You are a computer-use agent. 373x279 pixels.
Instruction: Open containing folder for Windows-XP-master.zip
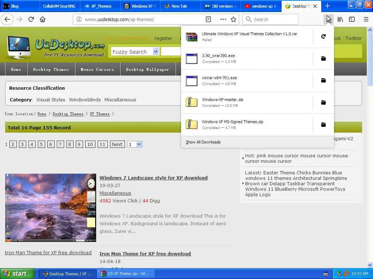click(x=323, y=102)
